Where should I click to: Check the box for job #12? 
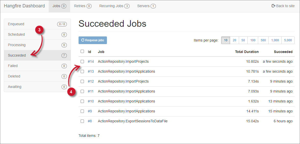coord(82,82)
